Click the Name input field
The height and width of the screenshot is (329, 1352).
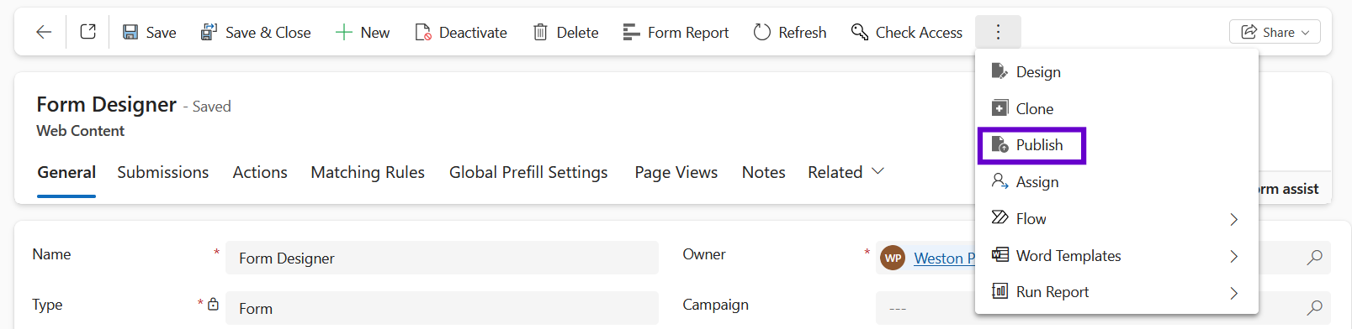(442, 258)
